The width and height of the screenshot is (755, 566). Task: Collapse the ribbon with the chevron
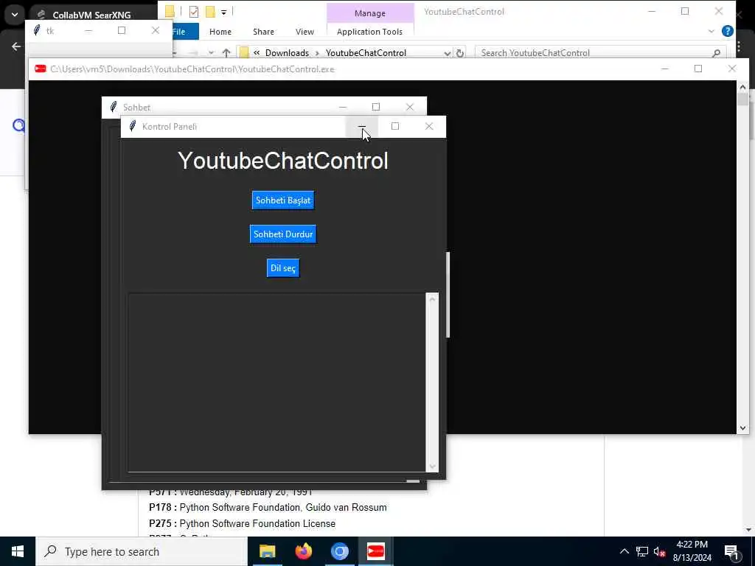point(711,32)
